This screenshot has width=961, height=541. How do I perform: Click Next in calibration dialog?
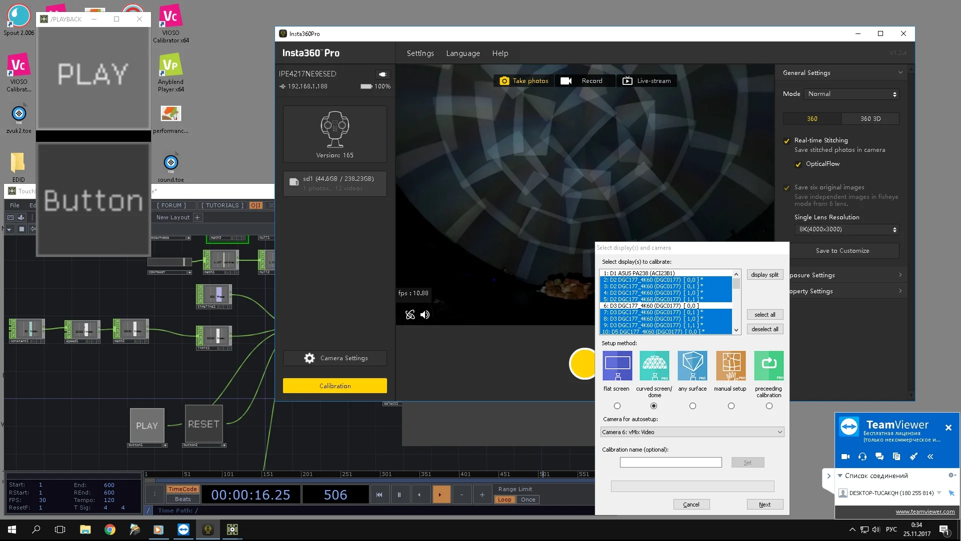click(764, 505)
